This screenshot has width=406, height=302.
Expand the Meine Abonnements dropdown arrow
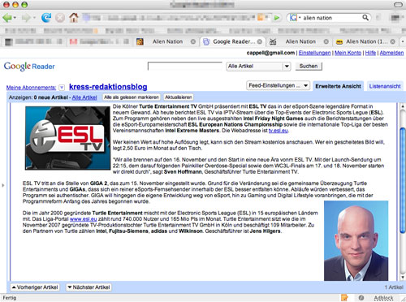(62, 88)
